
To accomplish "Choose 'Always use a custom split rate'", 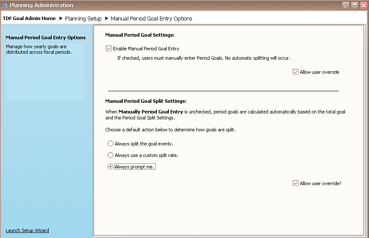I will [x=110, y=155].
